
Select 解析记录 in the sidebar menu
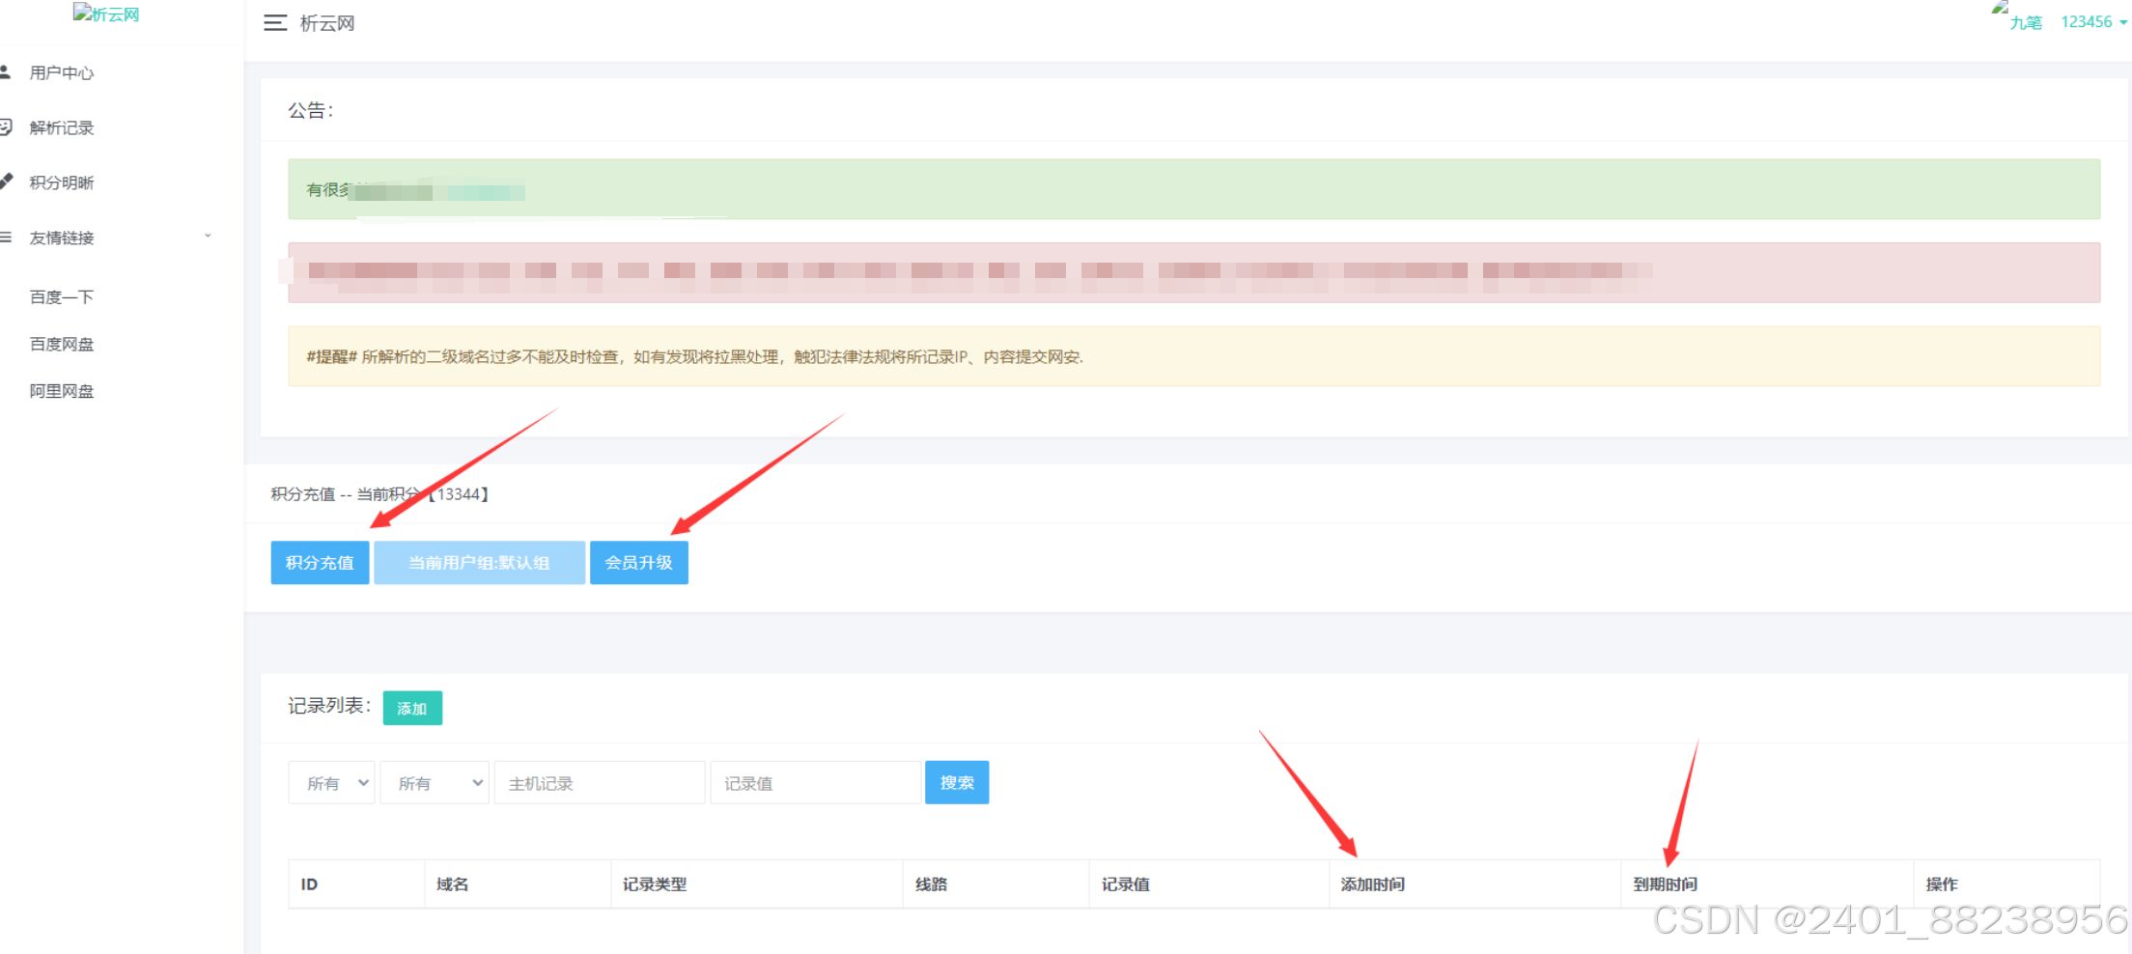[x=61, y=126]
